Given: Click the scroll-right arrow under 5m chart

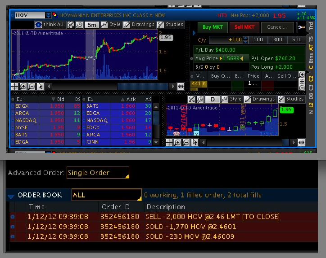Looking at the screenshot, I should tap(172, 86).
